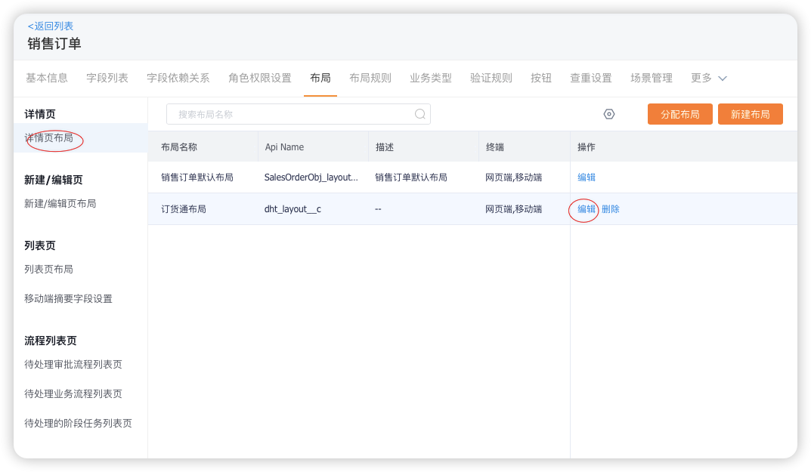This screenshot has width=811, height=472.
Task: Open the 按钮 tab
Action: [541, 78]
